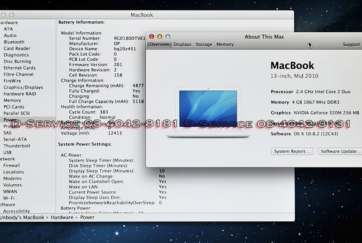
Task: Select FireWire in the sidebar
Action: click(12, 81)
